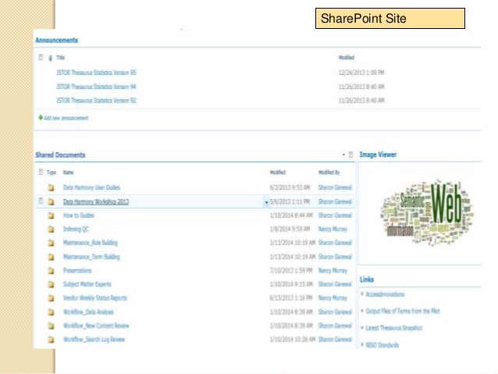The height and width of the screenshot is (374, 498).
Task: Toggle select-all checkbox in Shared Documents header
Action: (x=41, y=172)
